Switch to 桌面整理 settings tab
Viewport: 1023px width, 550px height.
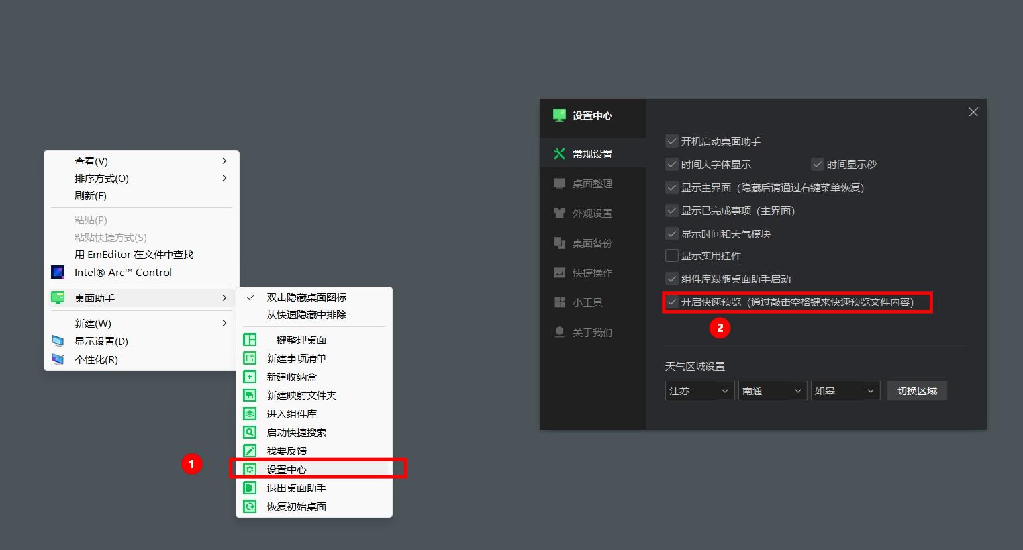click(593, 183)
